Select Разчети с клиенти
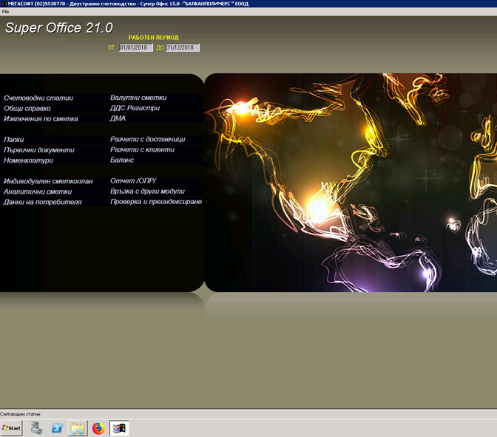This screenshot has height=437, width=497. coord(142,149)
